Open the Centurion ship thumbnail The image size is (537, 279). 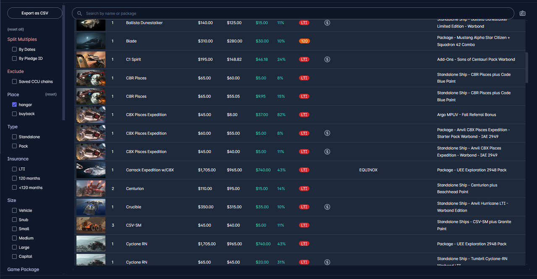tap(91, 188)
